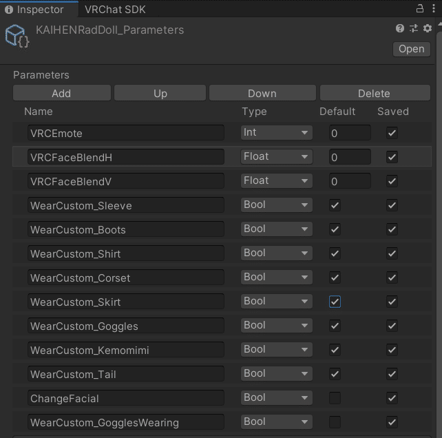Click the Inspector tab info icon
This screenshot has height=438, width=442.
pyautogui.click(x=9, y=10)
